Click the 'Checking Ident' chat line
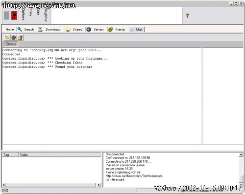 click(43, 63)
